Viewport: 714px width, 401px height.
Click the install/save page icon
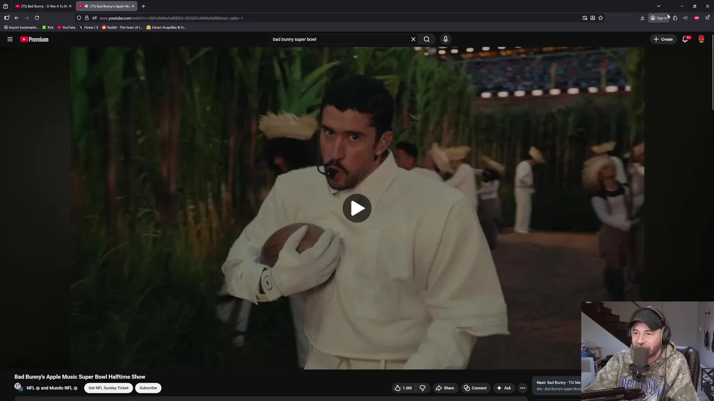[x=592, y=18]
